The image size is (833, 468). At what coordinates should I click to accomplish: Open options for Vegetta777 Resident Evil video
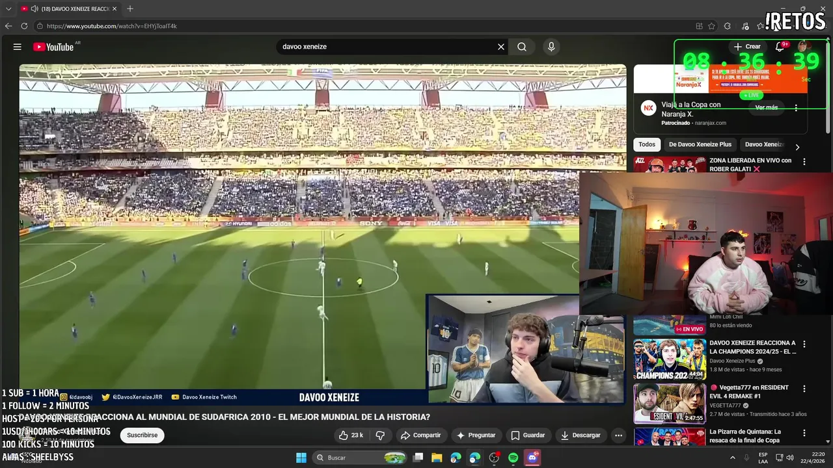pos(804,389)
